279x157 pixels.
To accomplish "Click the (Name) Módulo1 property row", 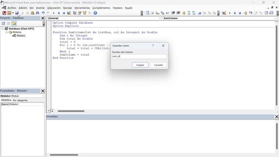I will (22, 104).
